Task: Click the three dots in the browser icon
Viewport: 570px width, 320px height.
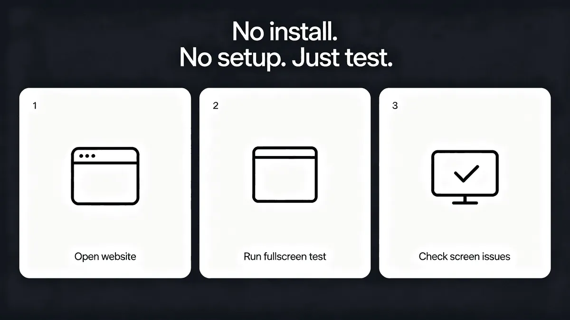Action: 87,156
